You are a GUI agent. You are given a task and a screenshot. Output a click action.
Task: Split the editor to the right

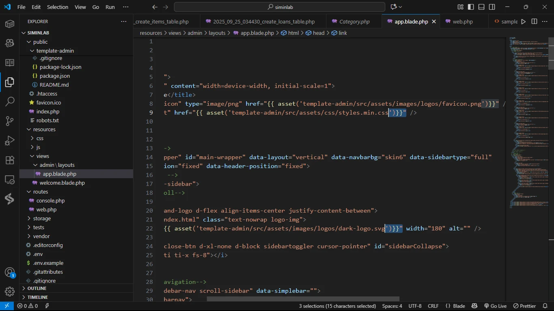534,21
